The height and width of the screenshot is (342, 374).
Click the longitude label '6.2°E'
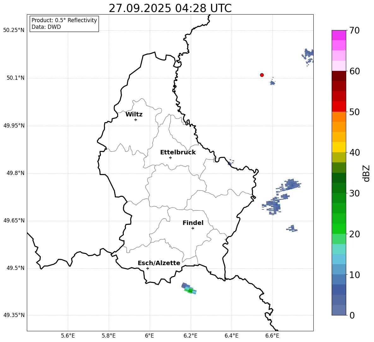[x=190, y=336]
